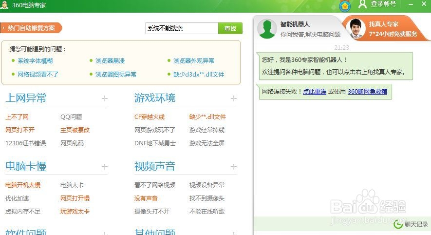Select 缺少d3dx**.dll文件 suggestion

[x=199, y=74]
